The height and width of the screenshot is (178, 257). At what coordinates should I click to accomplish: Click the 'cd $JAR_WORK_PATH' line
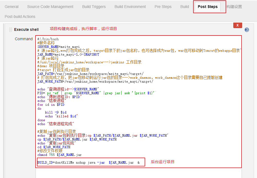pyautogui.click(x=54, y=147)
